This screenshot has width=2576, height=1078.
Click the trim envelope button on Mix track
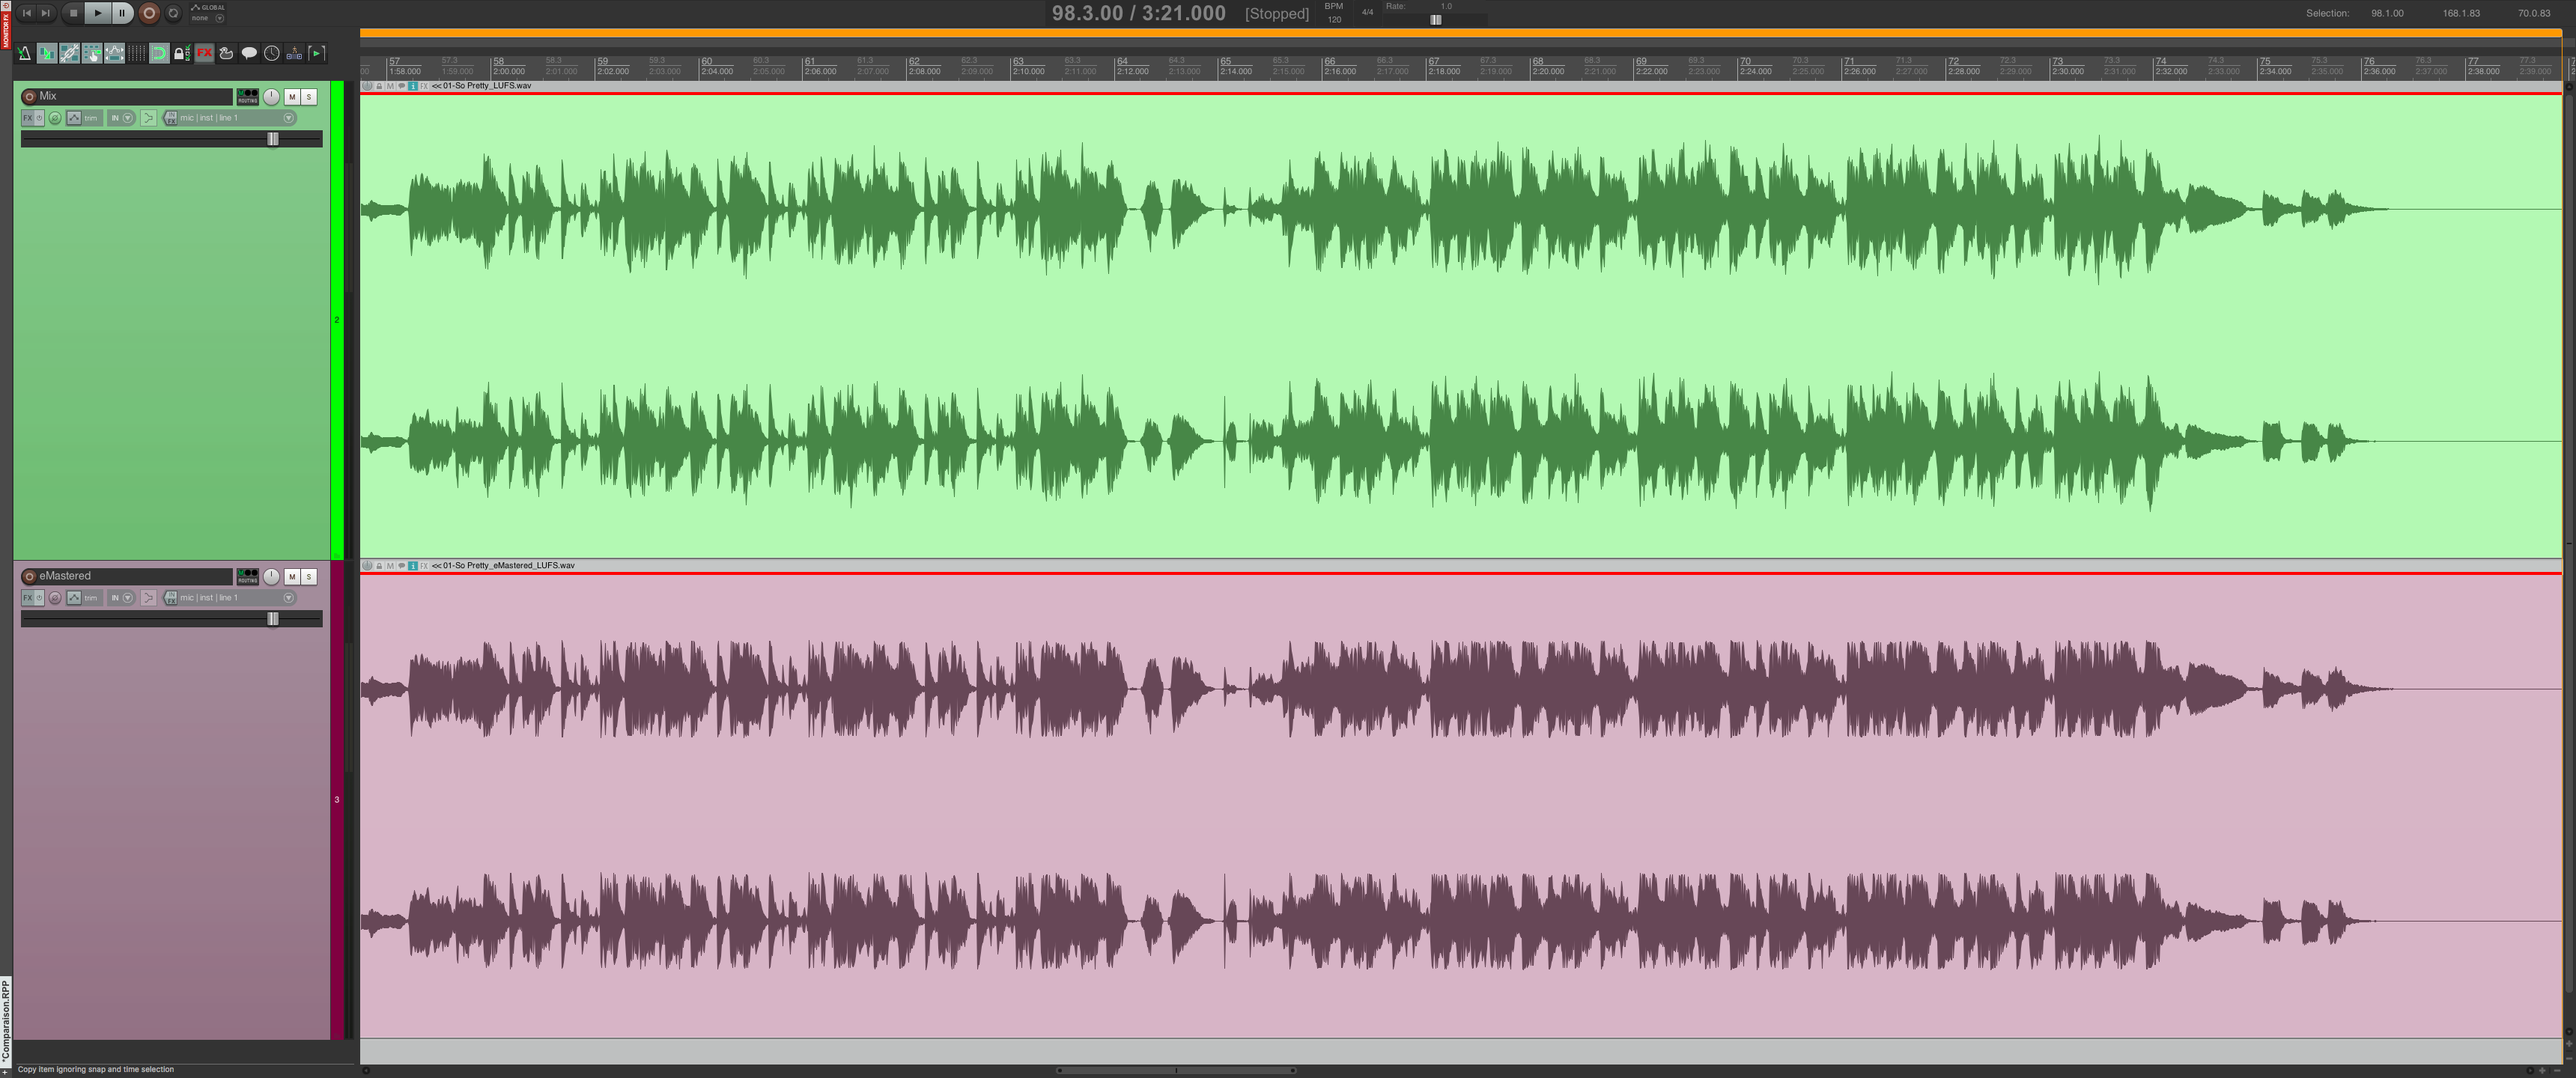pyautogui.click(x=75, y=118)
